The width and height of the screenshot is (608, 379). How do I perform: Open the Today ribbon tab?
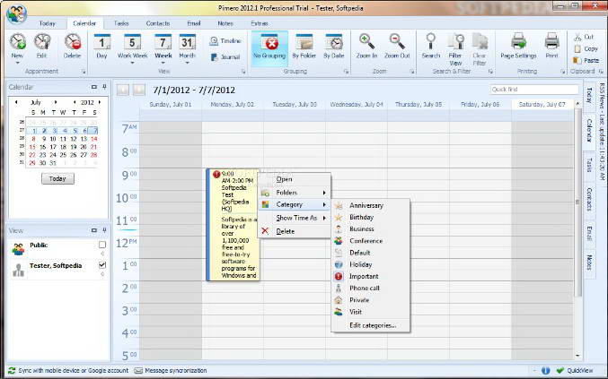pos(47,23)
